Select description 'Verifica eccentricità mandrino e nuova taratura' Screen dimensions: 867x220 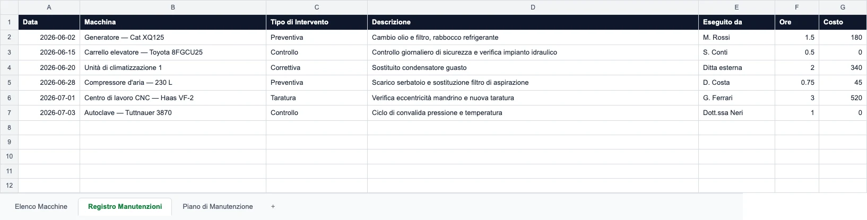click(533, 98)
